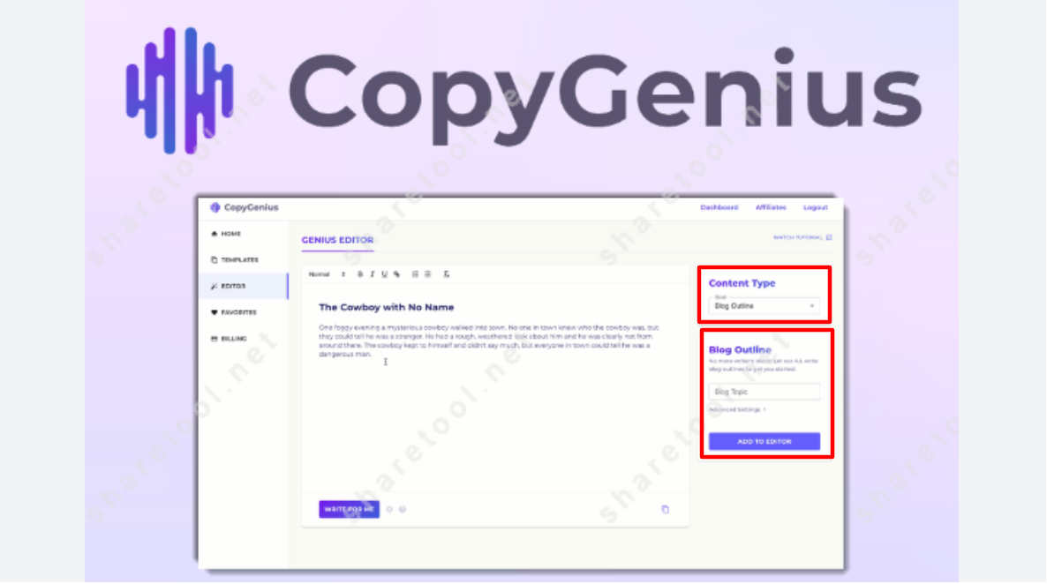Click the Write For Me button
The image size is (1047, 584).
(x=350, y=509)
